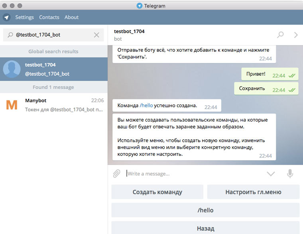
Task: Record voice message with microphone icon
Action: point(290,173)
